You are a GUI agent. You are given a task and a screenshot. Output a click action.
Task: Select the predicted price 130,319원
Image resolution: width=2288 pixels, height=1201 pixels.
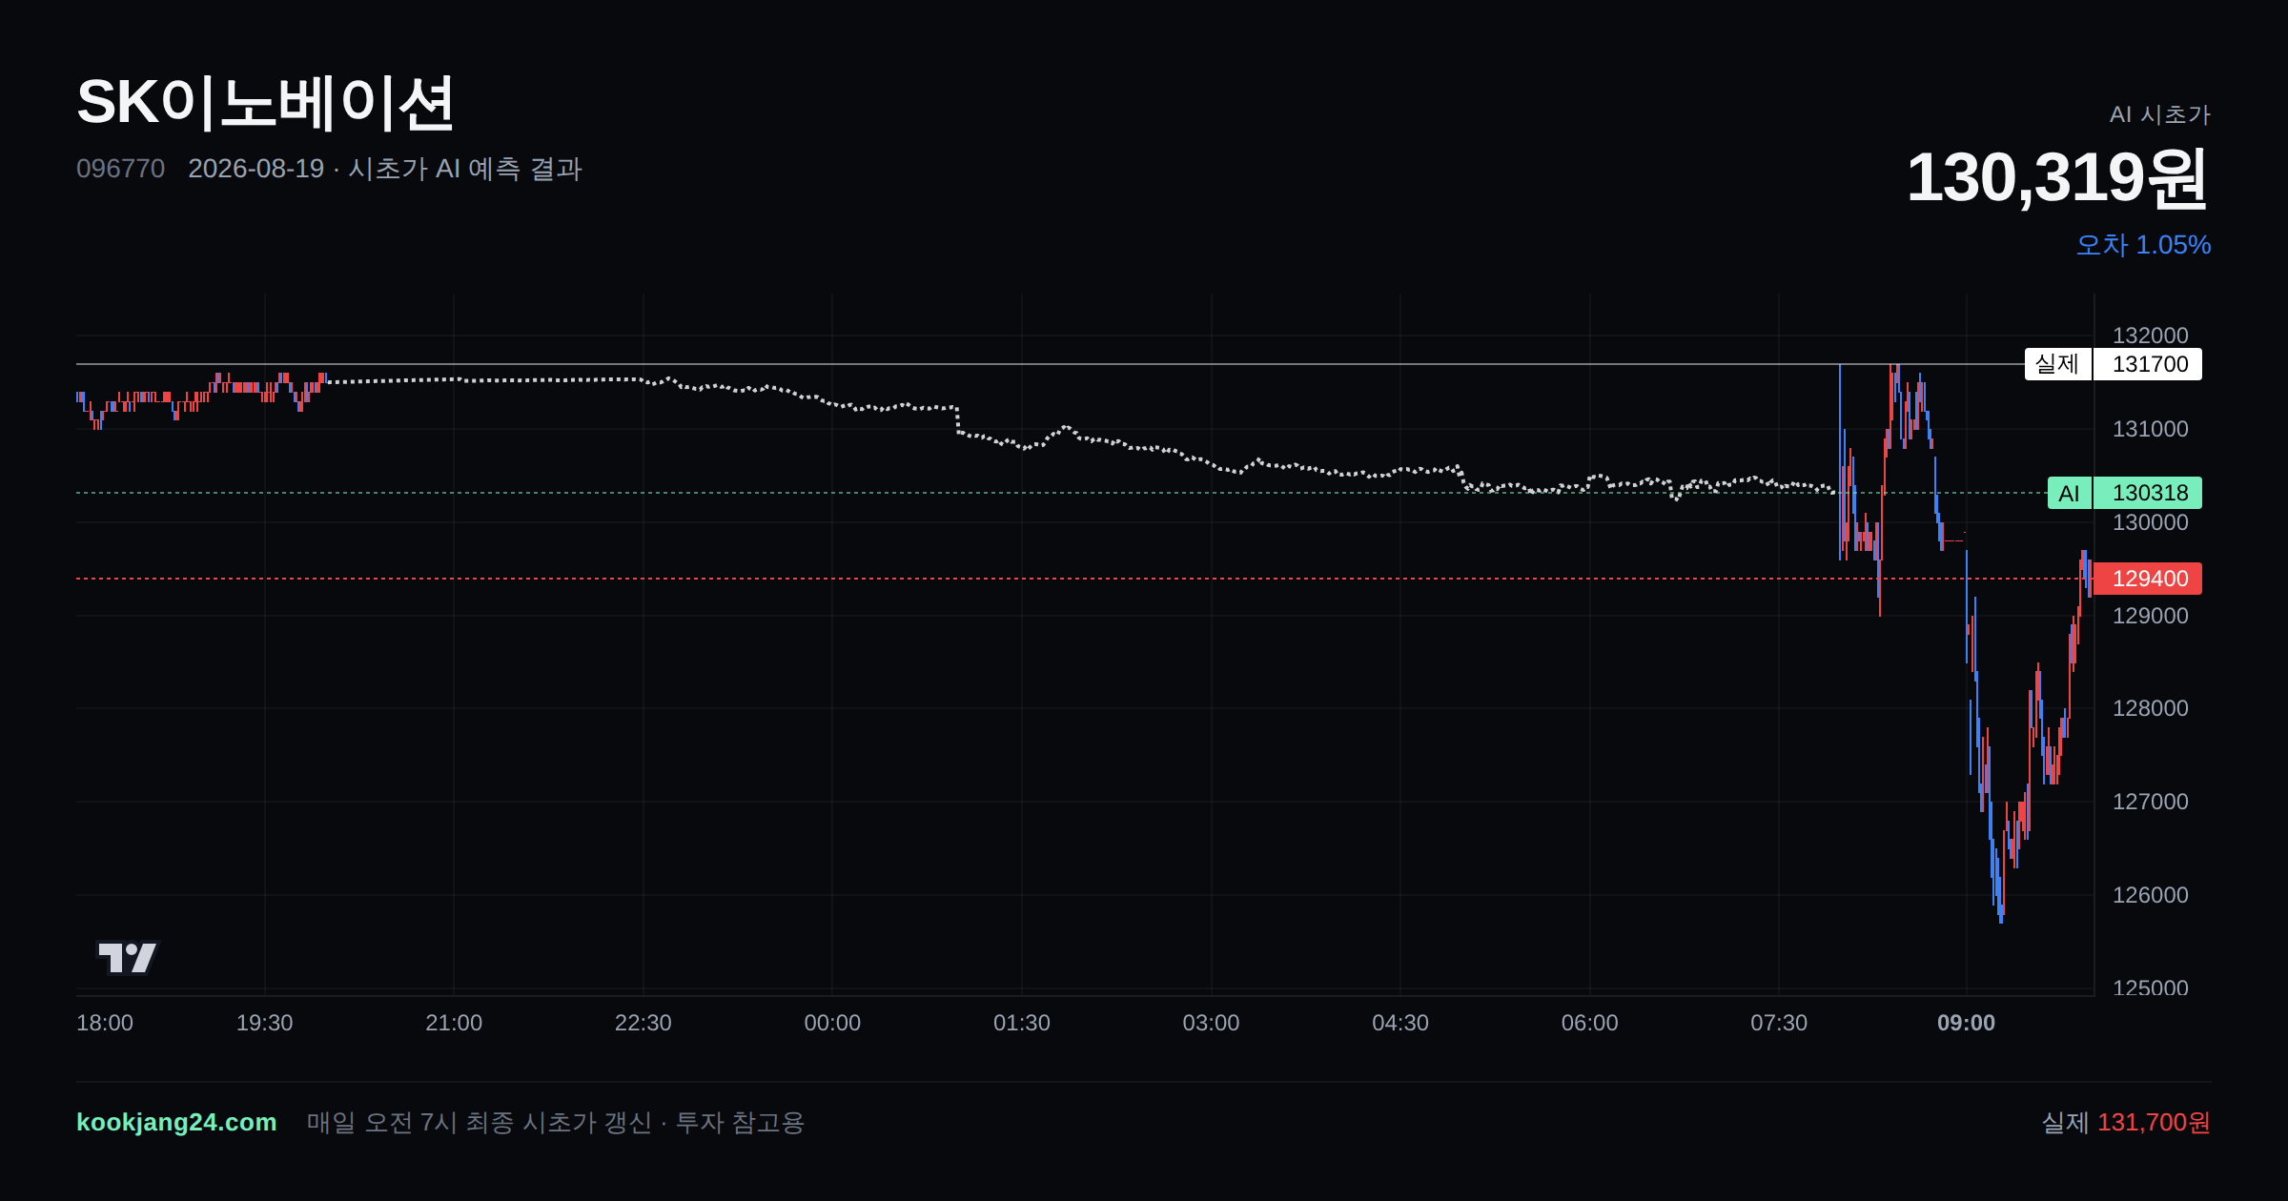(x=2057, y=177)
